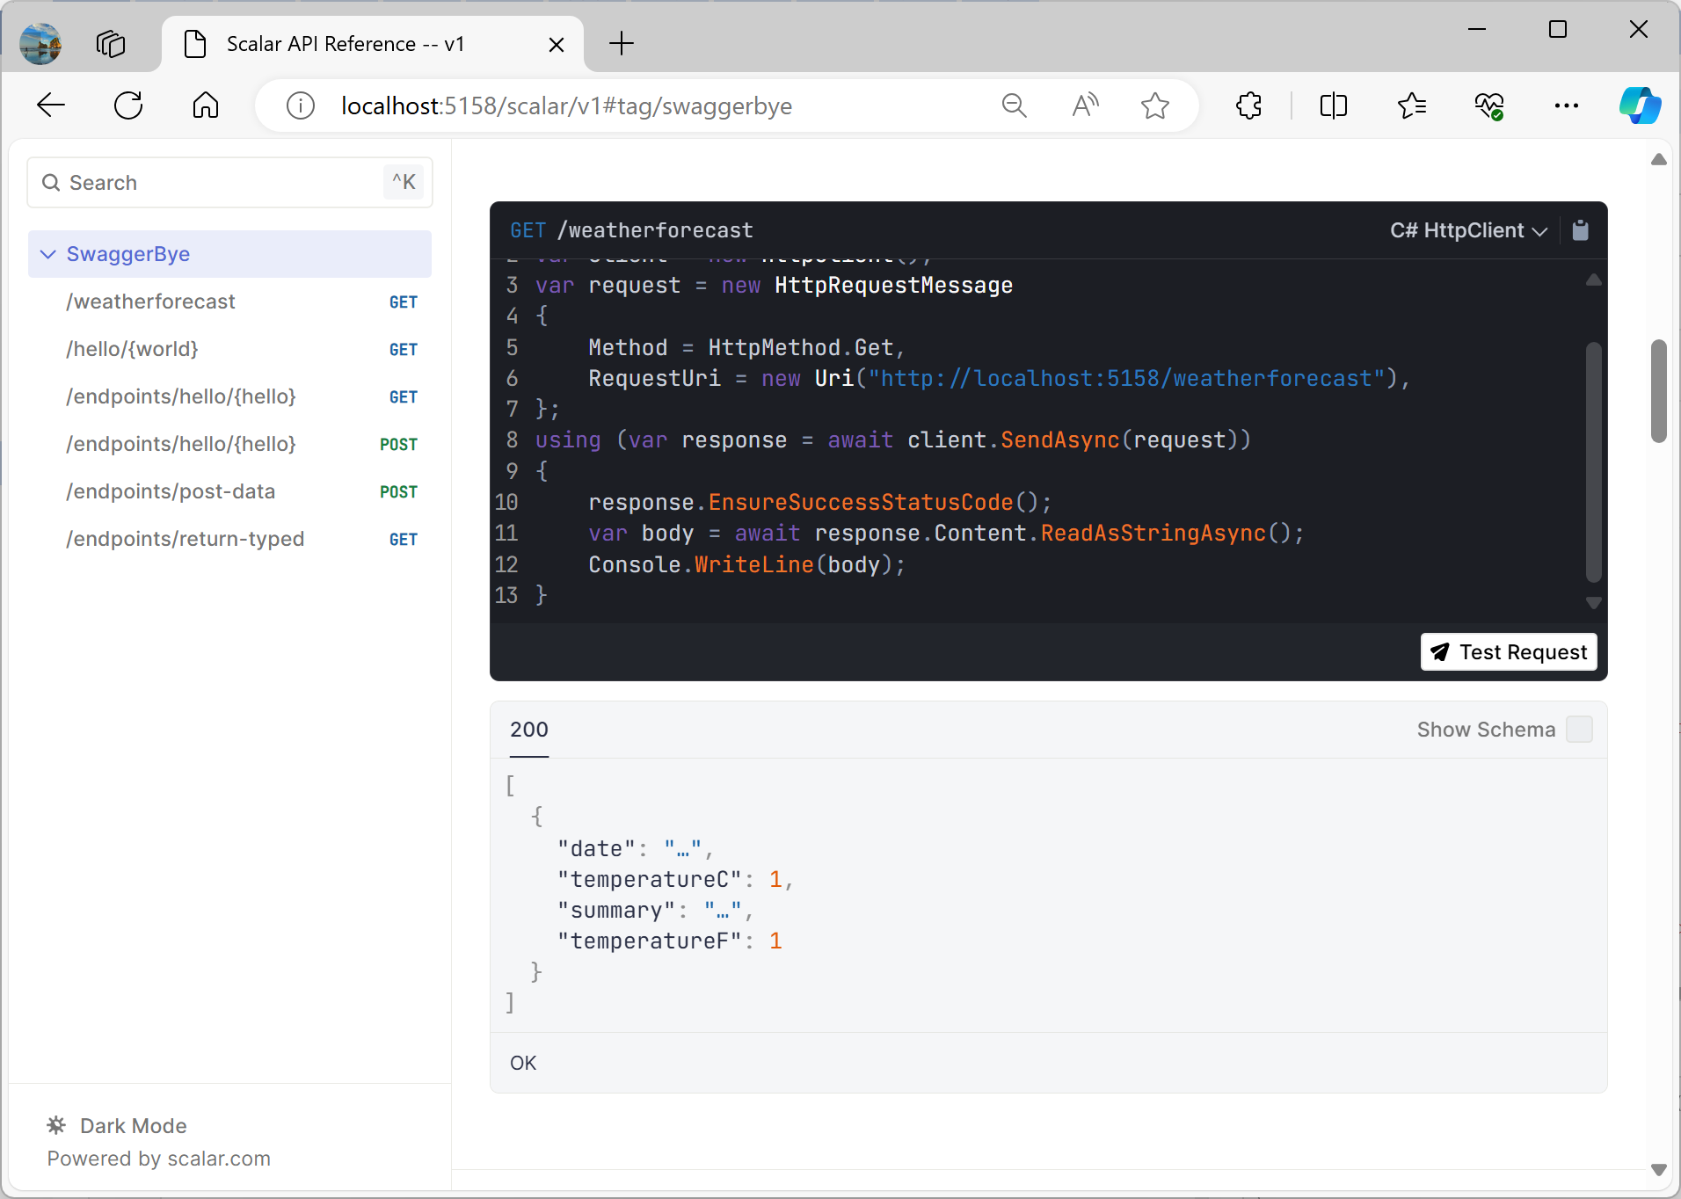Click the code block scroll-down arrow
Image resolution: width=1681 pixels, height=1199 pixels.
[x=1593, y=603]
